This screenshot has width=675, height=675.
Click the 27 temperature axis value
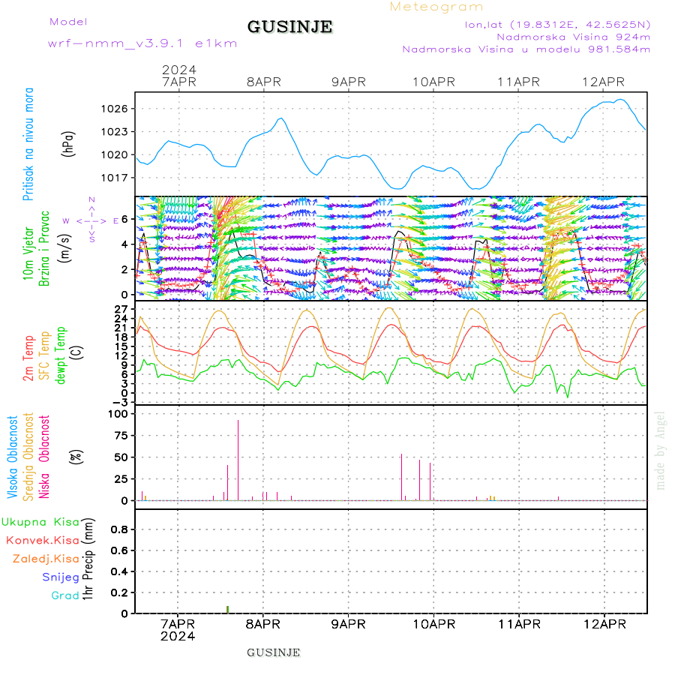[121, 309]
